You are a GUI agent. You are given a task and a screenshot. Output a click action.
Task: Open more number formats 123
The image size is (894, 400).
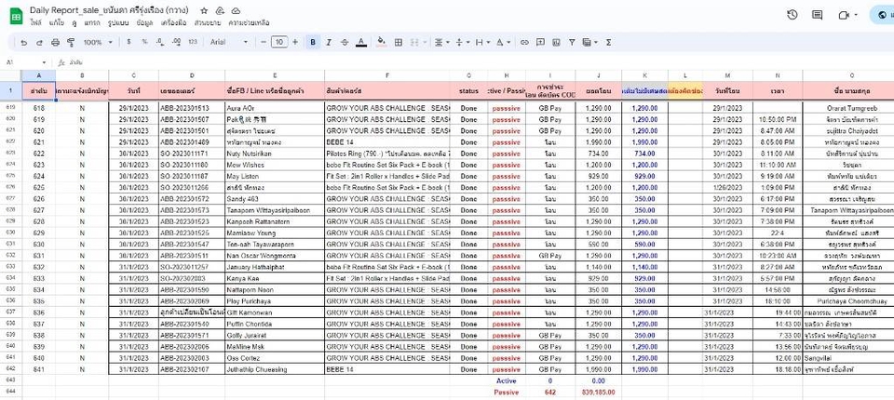click(193, 42)
